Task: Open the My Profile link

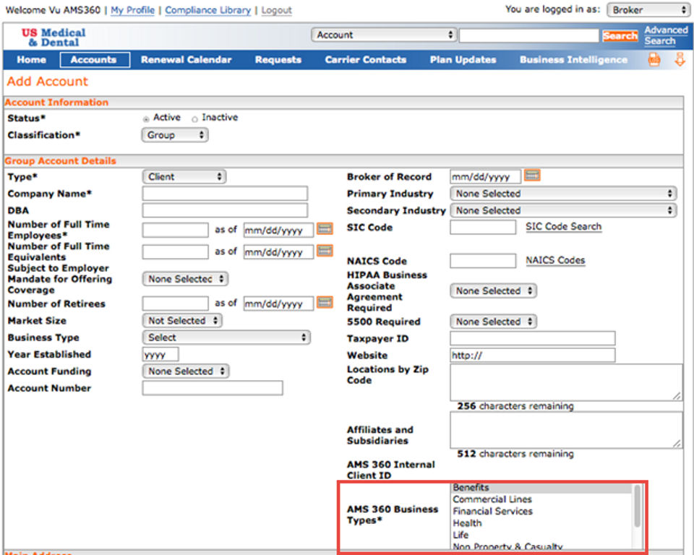Action: coord(132,9)
